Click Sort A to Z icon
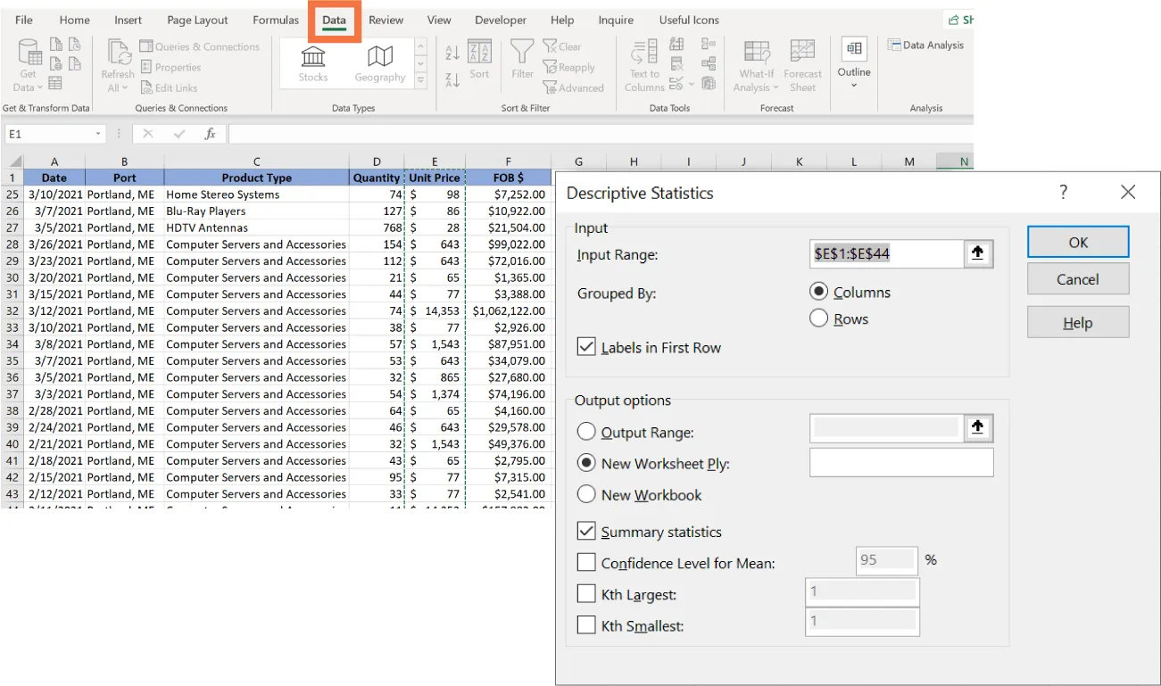Image resolution: width=1161 pixels, height=686 pixels. pos(452,51)
